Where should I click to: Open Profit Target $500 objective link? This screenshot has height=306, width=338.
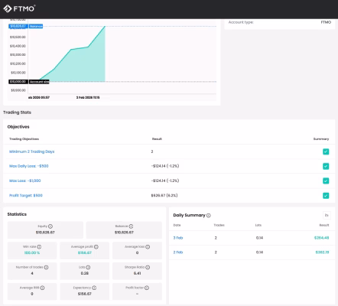point(26,195)
